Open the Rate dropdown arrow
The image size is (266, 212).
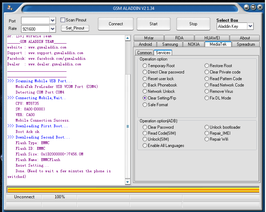click(52, 29)
